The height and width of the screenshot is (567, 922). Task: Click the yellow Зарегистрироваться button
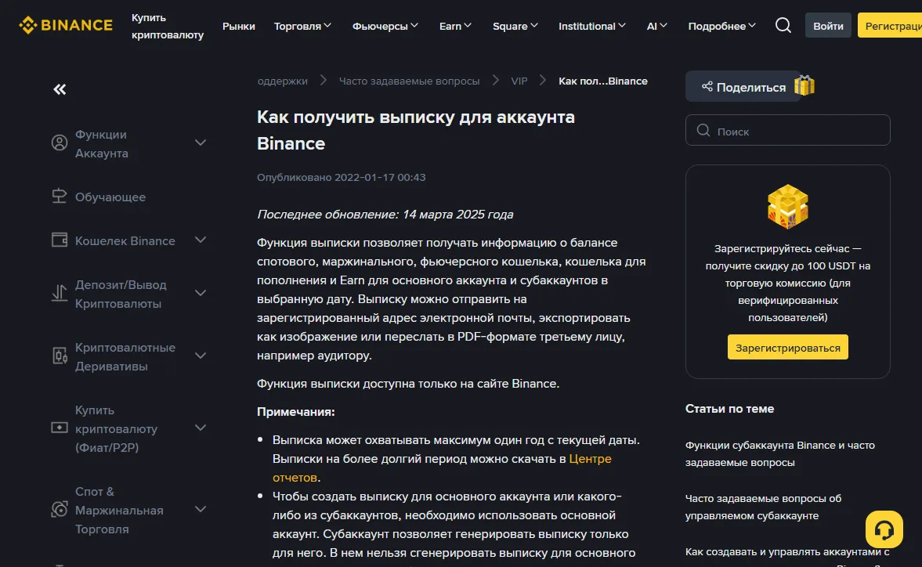coord(788,347)
